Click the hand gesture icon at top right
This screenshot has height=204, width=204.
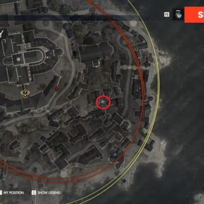point(178,14)
